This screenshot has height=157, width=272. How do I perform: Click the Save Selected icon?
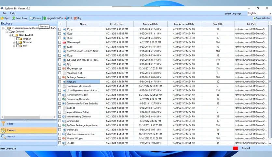tap(254, 18)
